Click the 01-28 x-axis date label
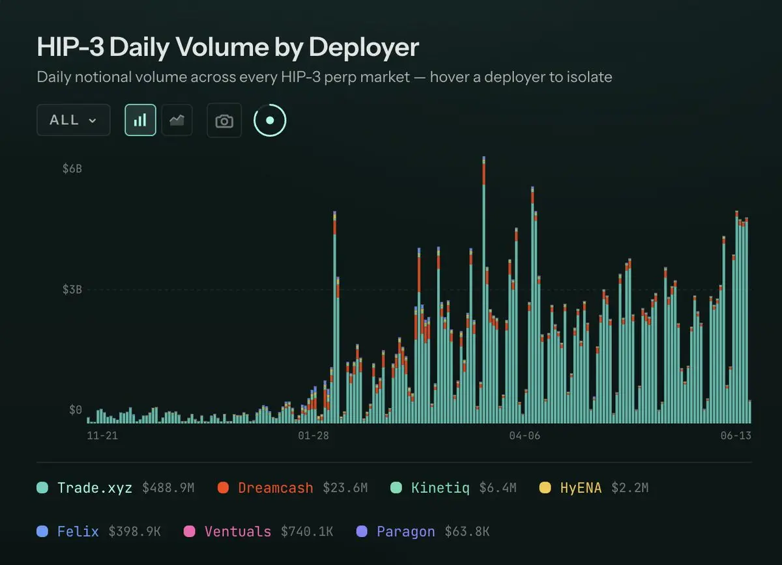The height and width of the screenshot is (565, 782). click(x=313, y=435)
